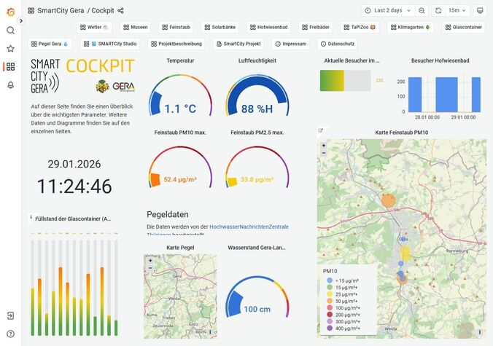Click the sign-in arrow icon in the sidebar
493x346 pixels.
tap(11, 315)
